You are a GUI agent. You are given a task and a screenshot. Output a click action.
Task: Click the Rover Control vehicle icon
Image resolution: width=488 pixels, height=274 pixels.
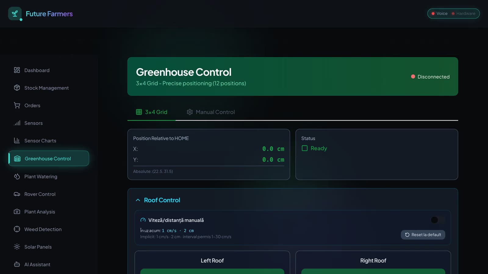[x=17, y=194]
